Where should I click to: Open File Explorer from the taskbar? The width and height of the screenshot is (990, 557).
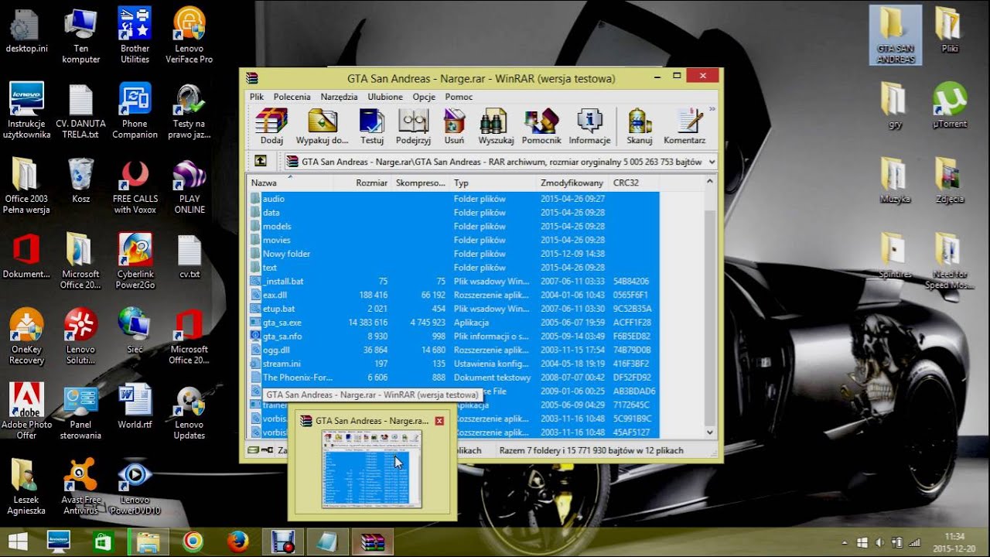pyautogui.click(x=148, y=542)
